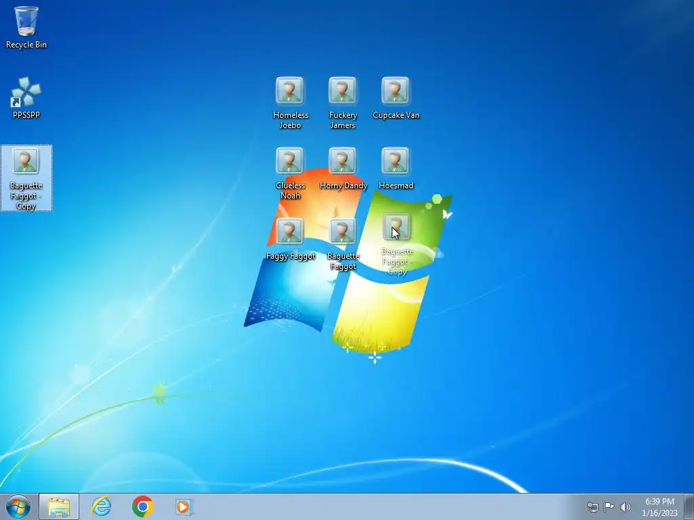Viewport: 694px width, 520px height.
Task: Select the Horny Dandy contact icon
Action: [342, 169]
